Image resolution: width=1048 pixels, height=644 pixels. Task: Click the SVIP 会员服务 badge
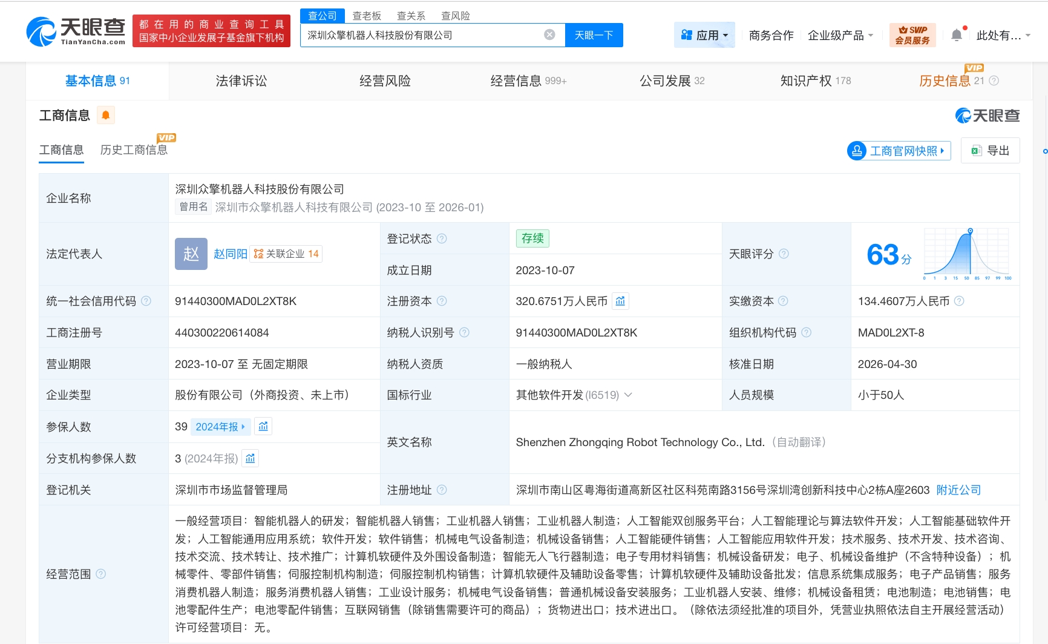[912, 35]
